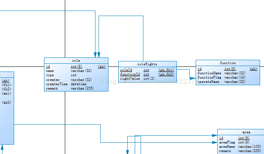Select the area table title
The image size is (264, 154).
[246, 132]
